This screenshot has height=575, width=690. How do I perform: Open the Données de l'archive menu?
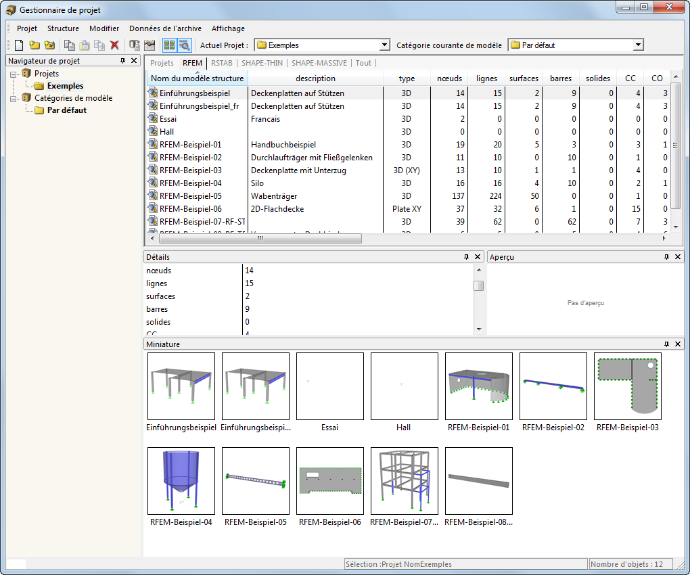tap(165, 28)
